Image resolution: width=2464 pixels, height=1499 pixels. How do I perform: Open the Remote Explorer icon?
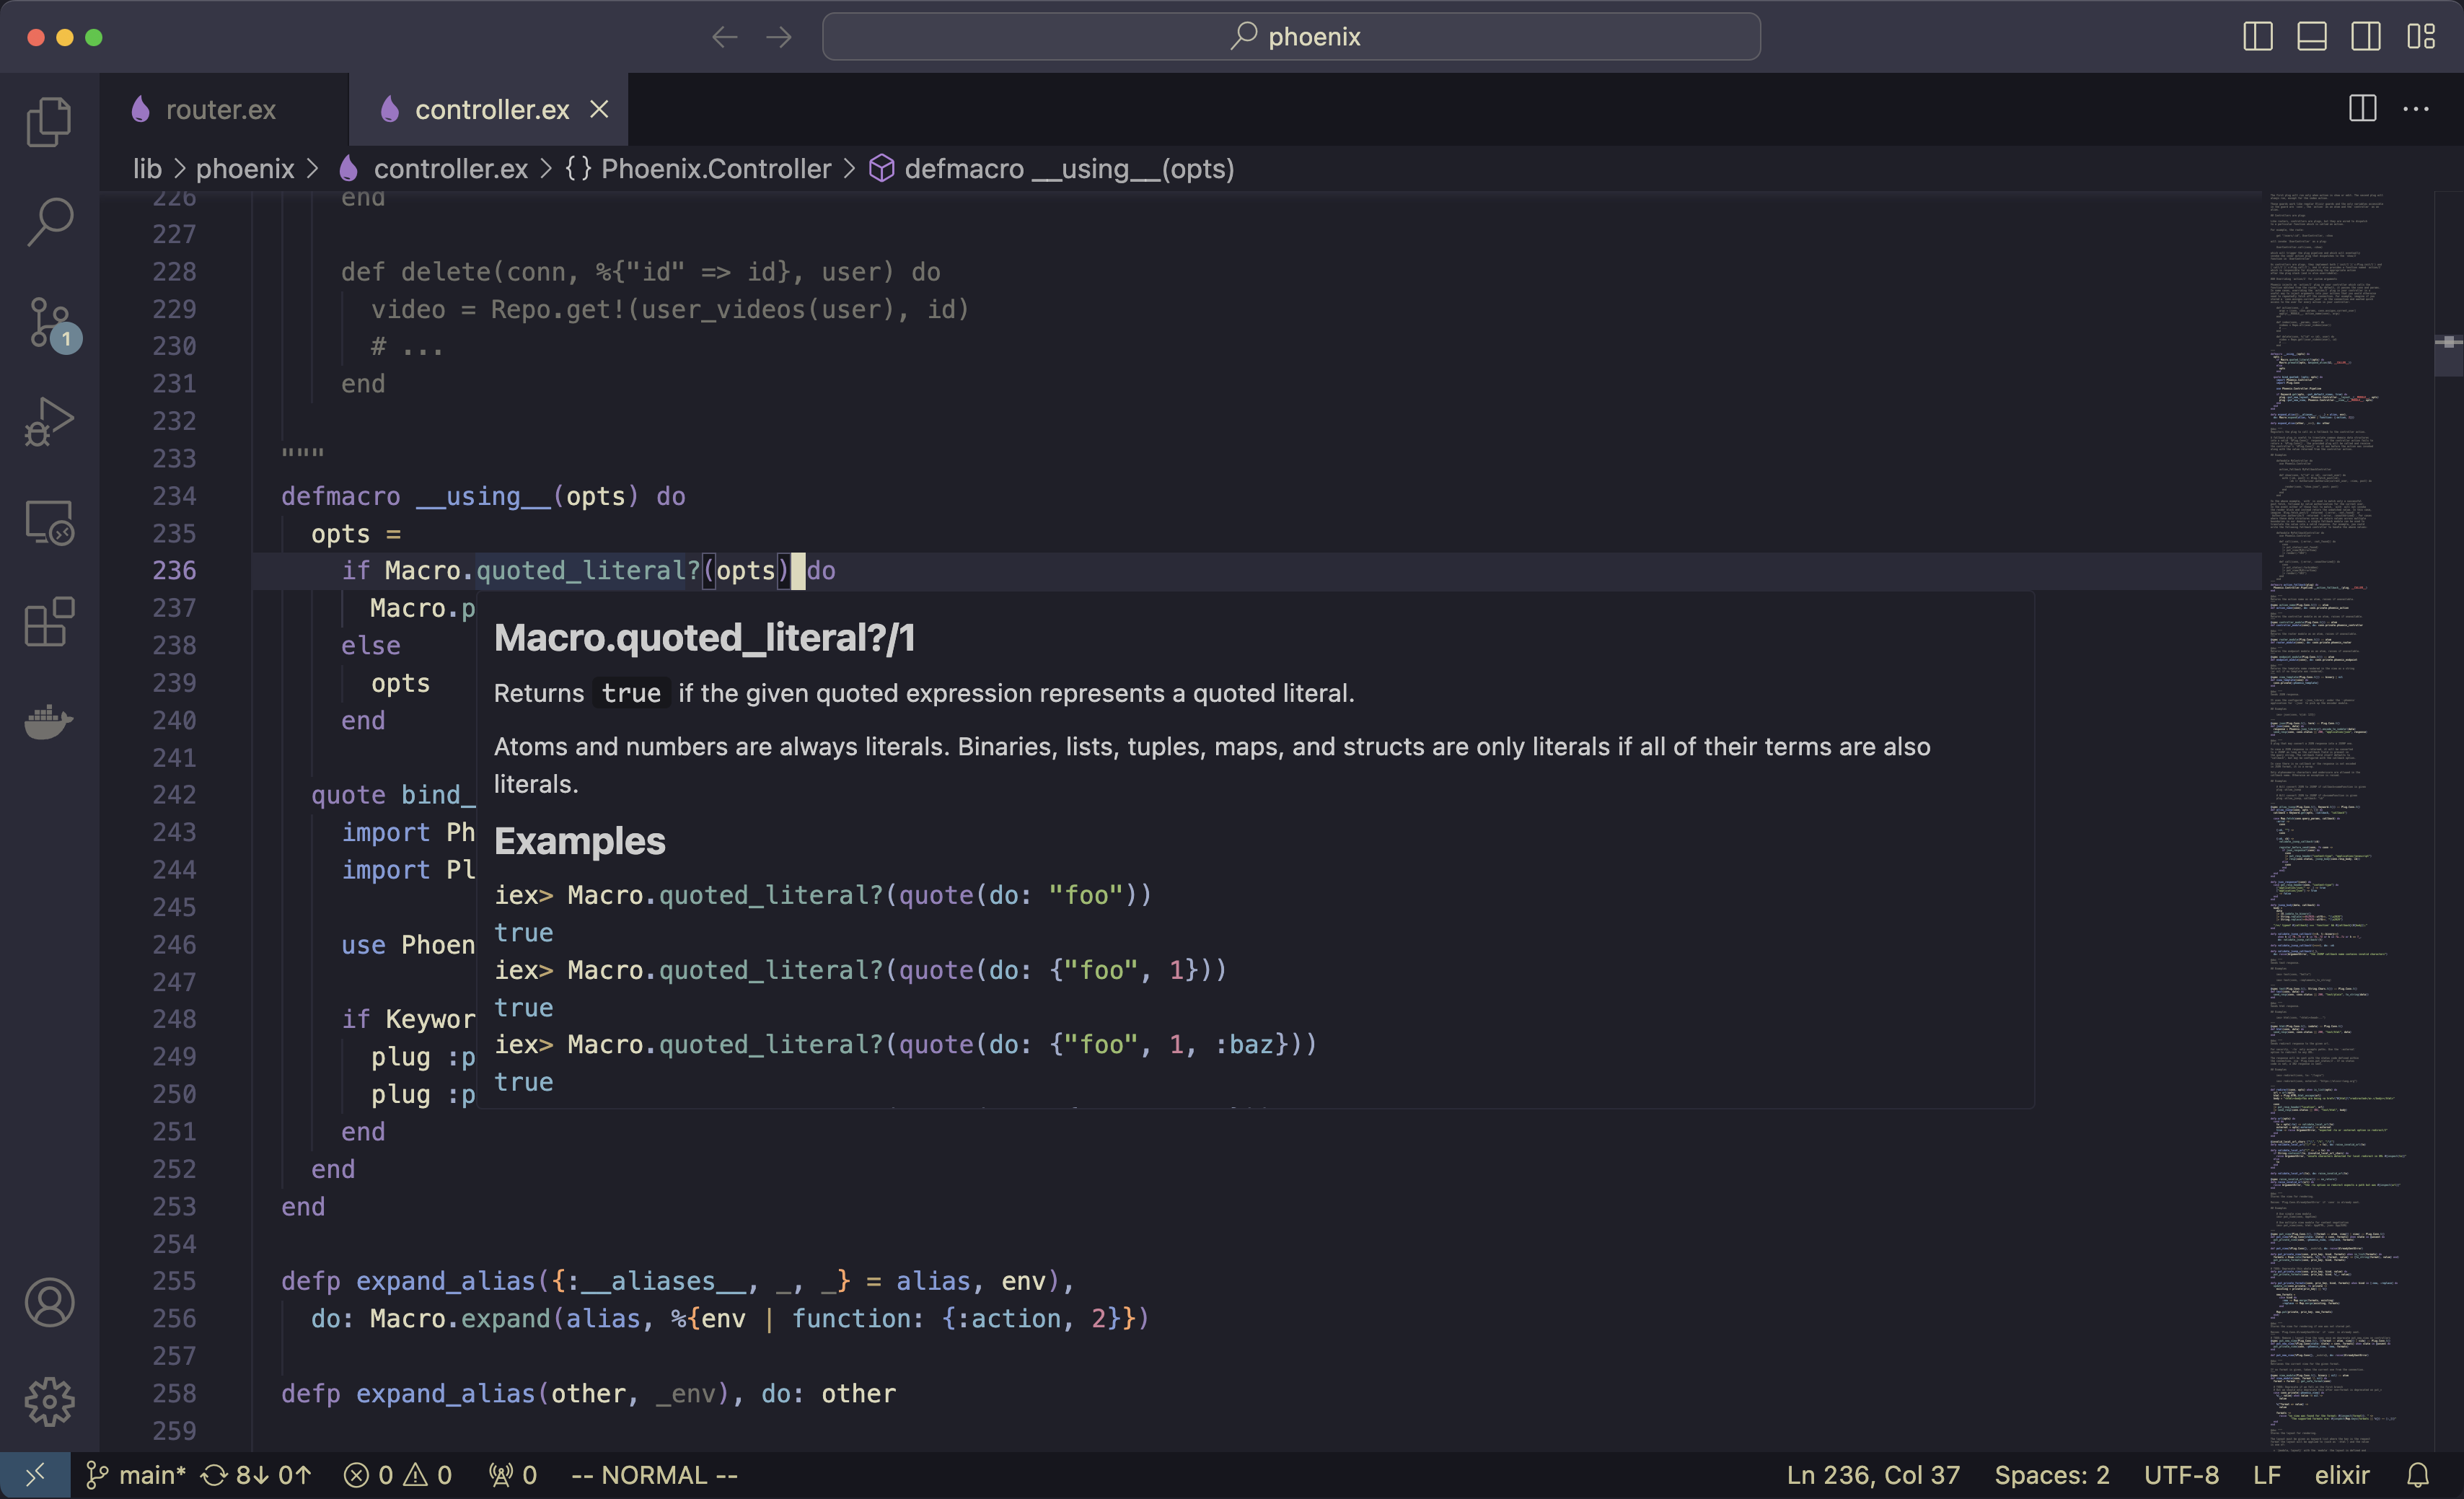pyautogui.click(x=48, y=522)
